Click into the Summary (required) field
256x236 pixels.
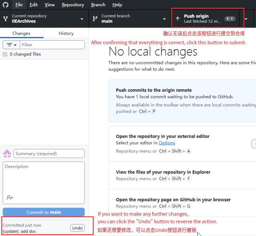pyautogui.click(x=49, y=154)
